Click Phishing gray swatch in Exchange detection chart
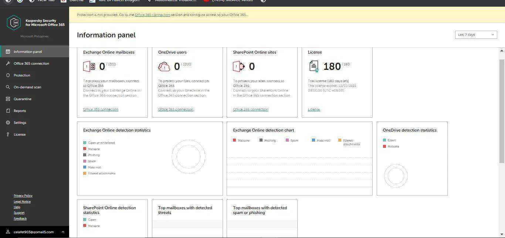 [261, 140]
